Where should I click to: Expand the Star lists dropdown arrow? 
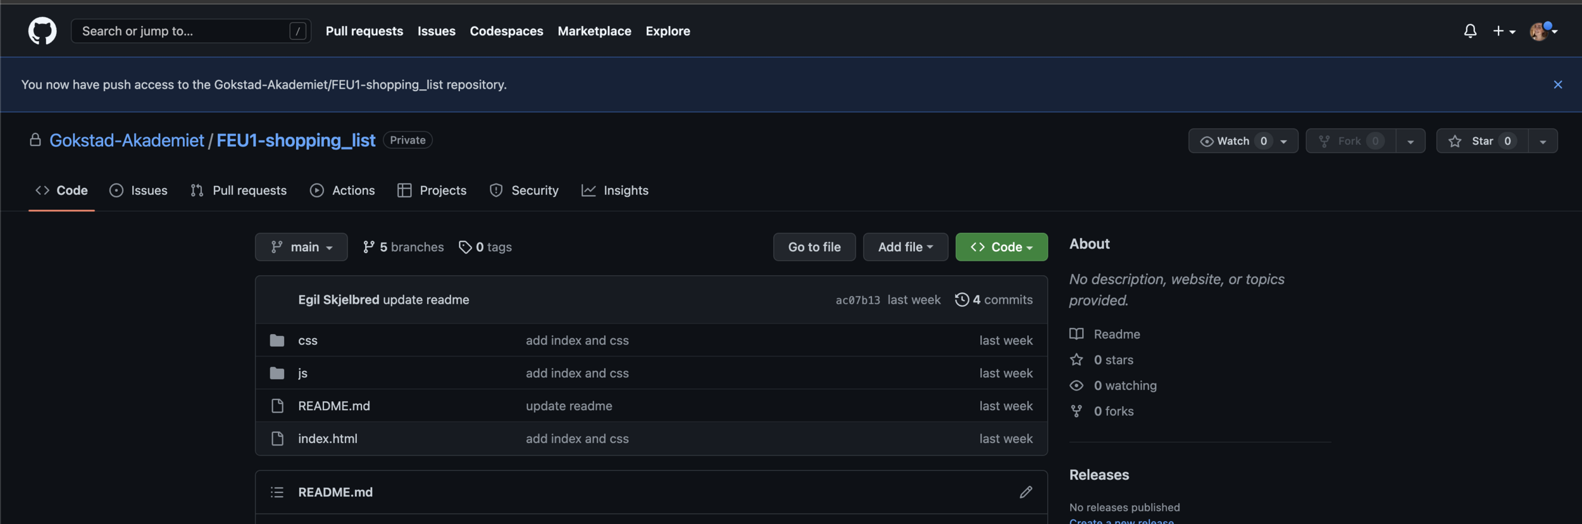(1543, 140)
